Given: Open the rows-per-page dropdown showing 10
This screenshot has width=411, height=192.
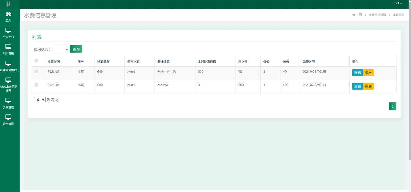Looking at the screenshot, I should pyautogui.click(x=40, y=100).
